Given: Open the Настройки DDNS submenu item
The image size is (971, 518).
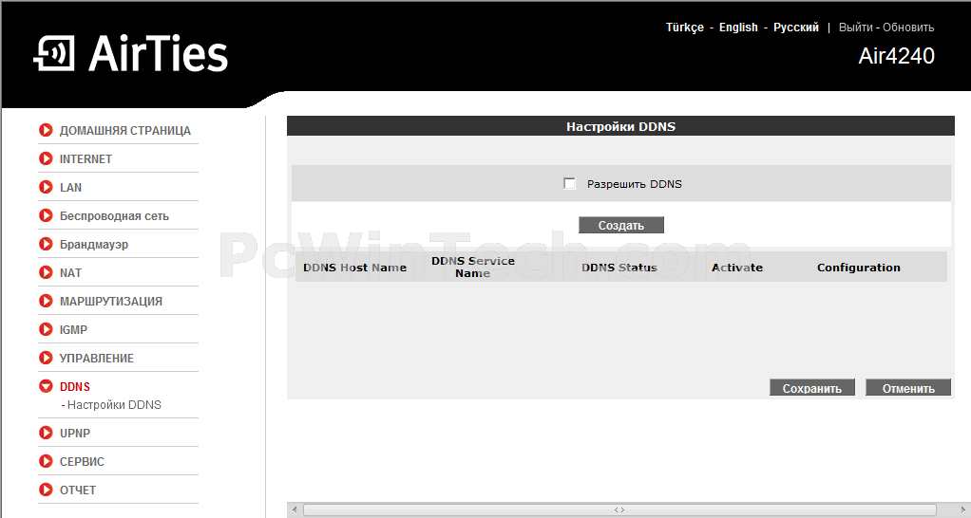Looking at the screenshot, I should click(114, 405).
